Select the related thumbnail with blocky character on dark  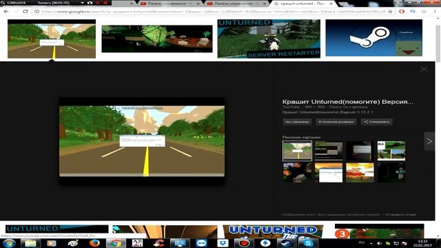click(x=391, y=172)
